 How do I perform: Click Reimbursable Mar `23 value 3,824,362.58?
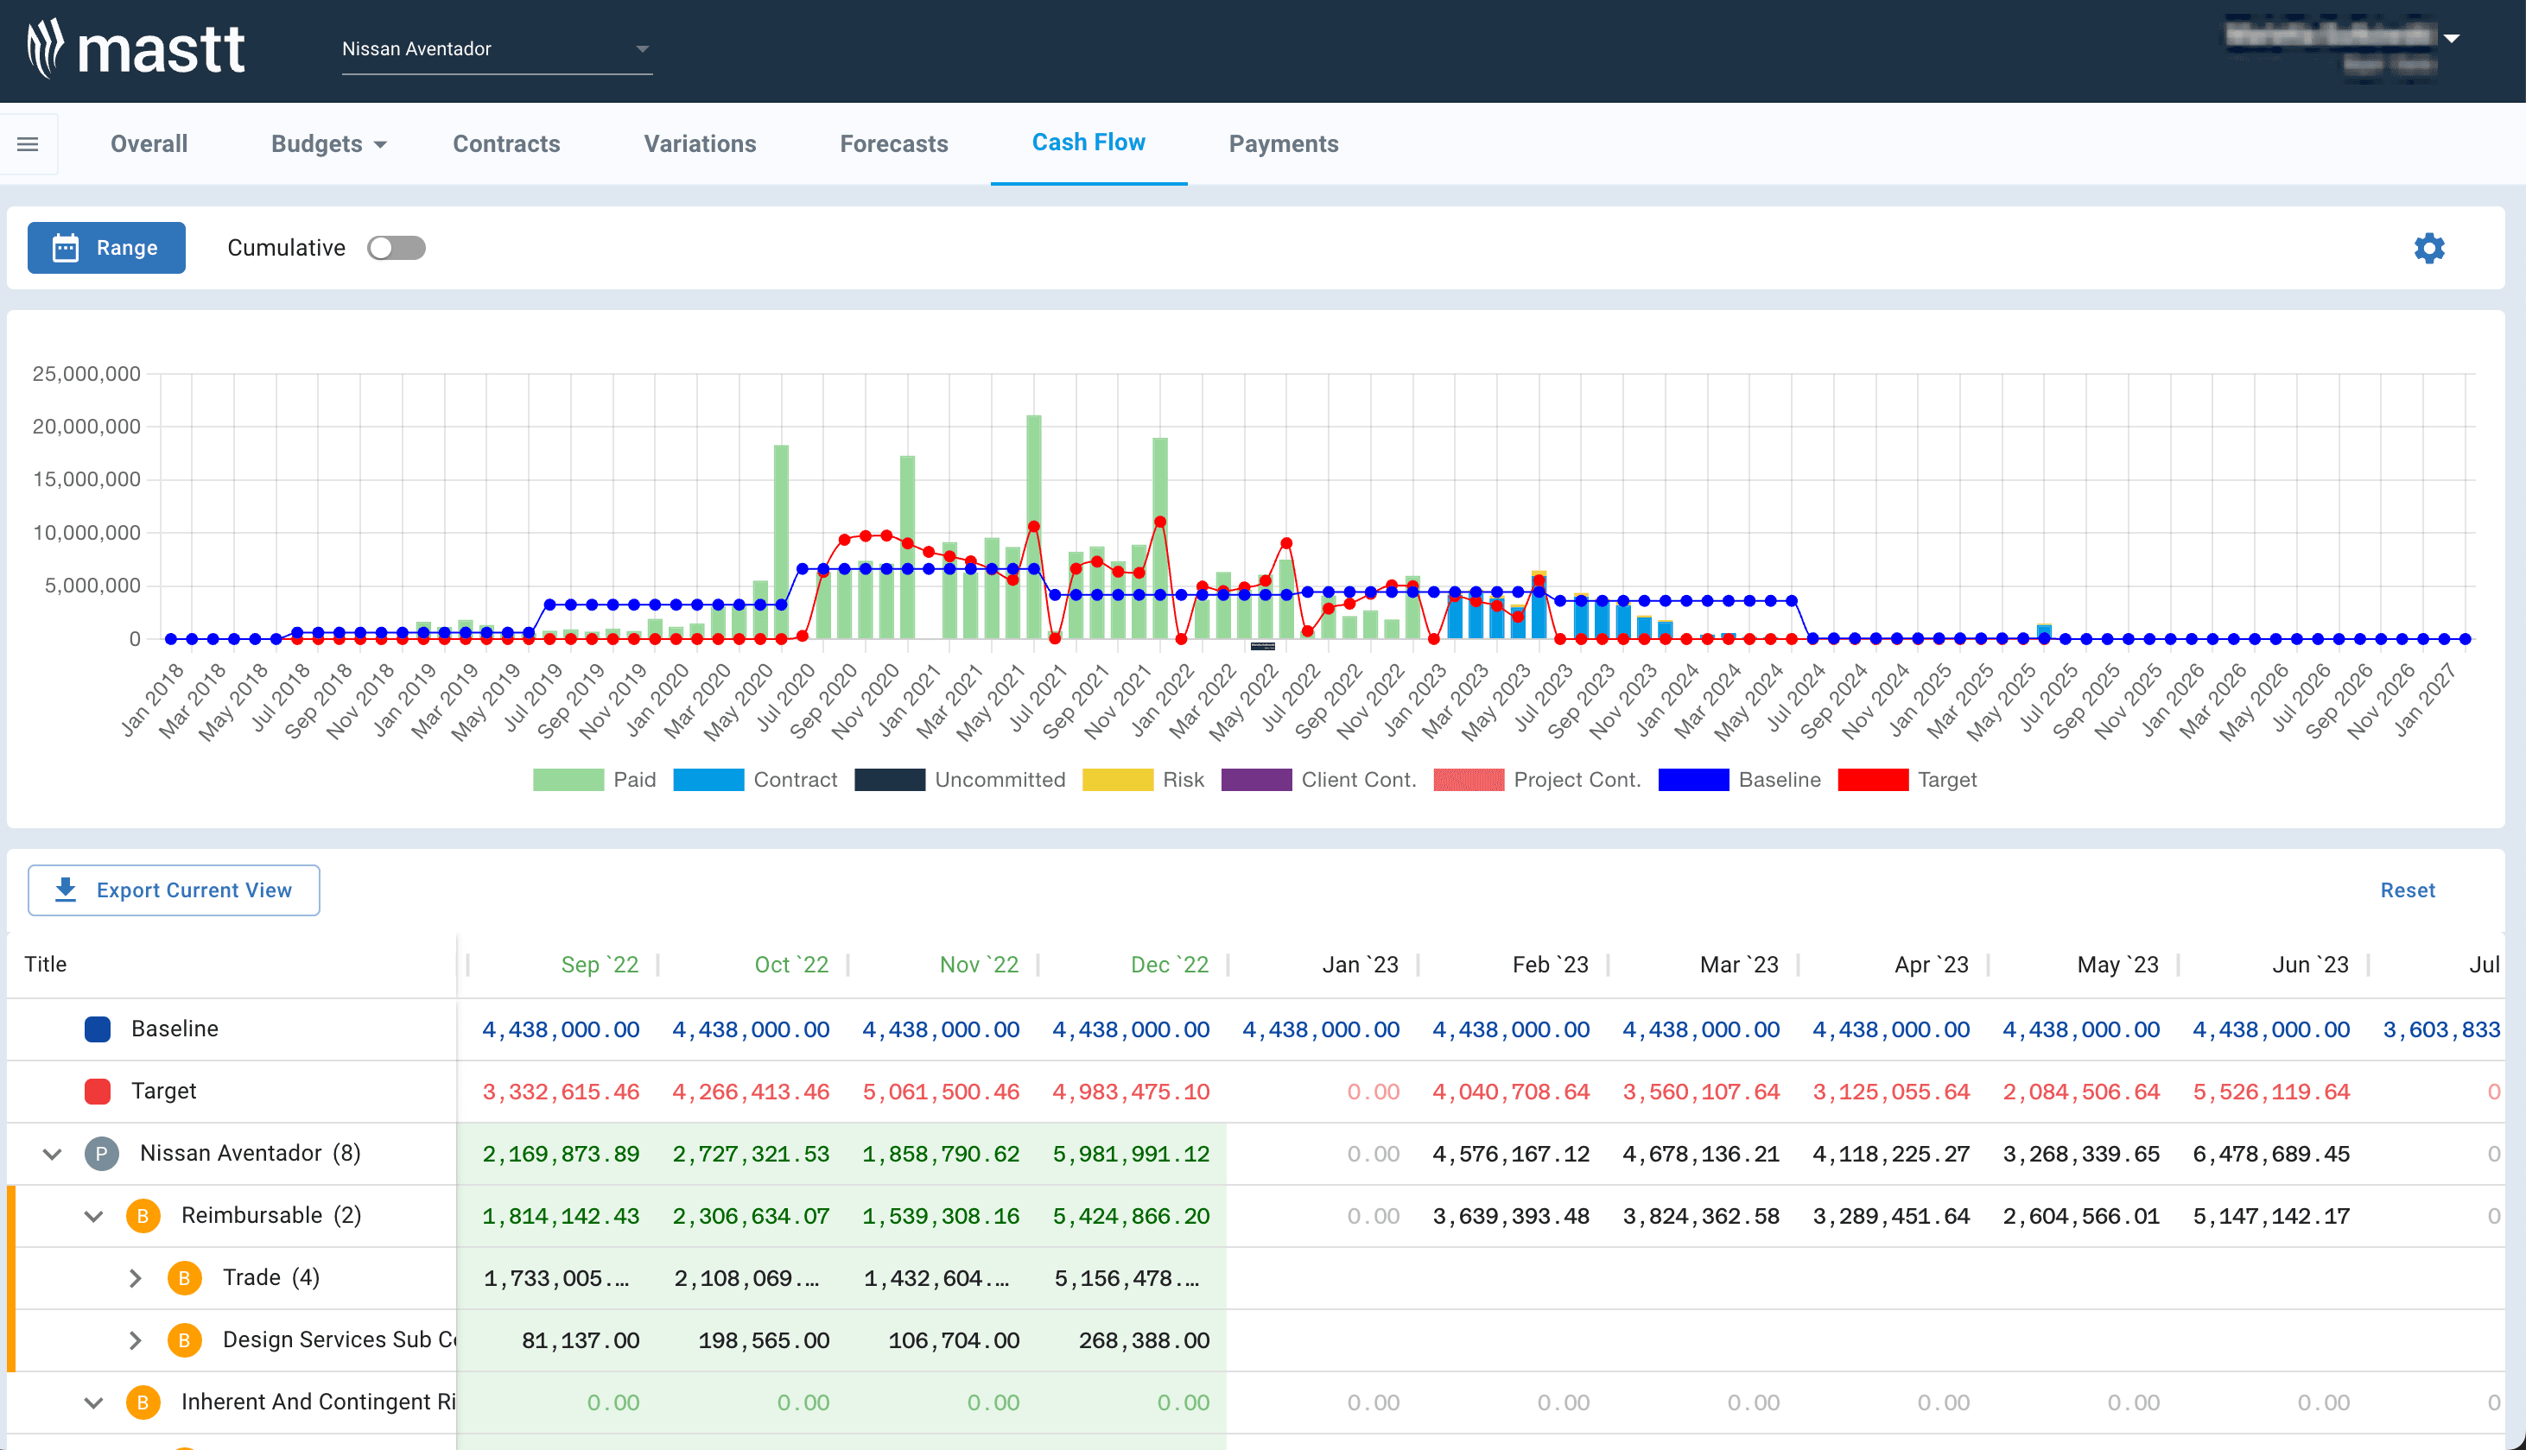[1701, 1216]
